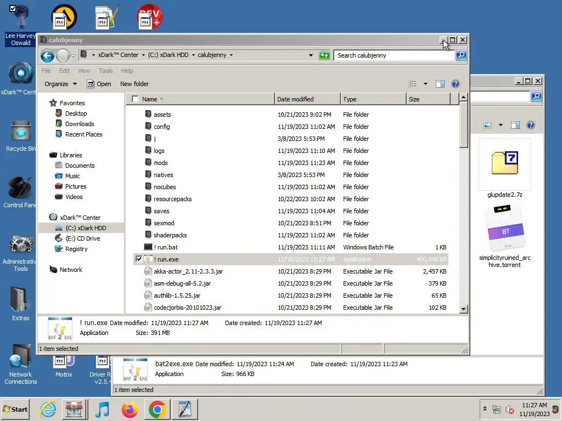Expand the calubjenny breadcrumb arrow
This screenshot has height=421, width=562.
(x=231, y=55)
